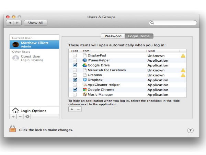Click the Dropbox icon in login items
Screen dimensions: 206x155
click(85, 80)
